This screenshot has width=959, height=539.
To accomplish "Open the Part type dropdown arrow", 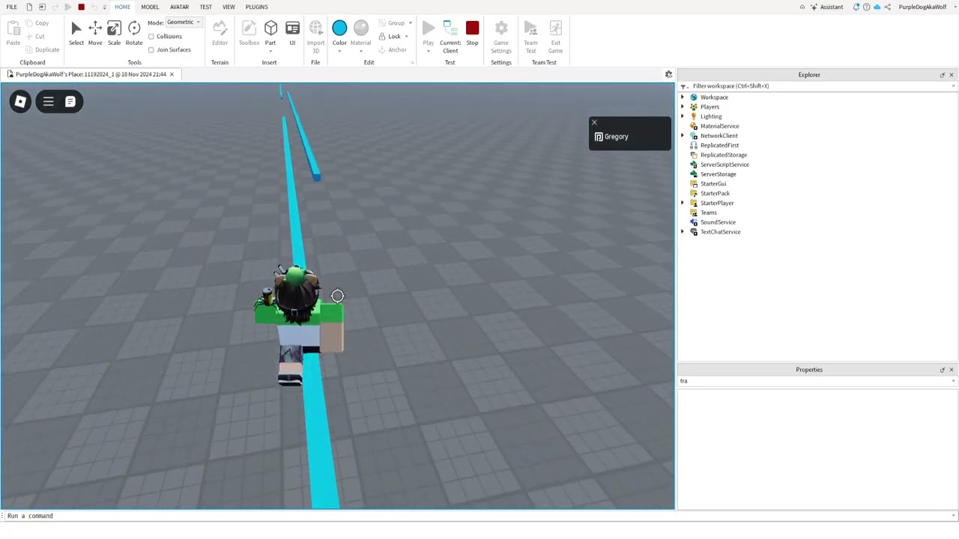I will pos(270,51).
